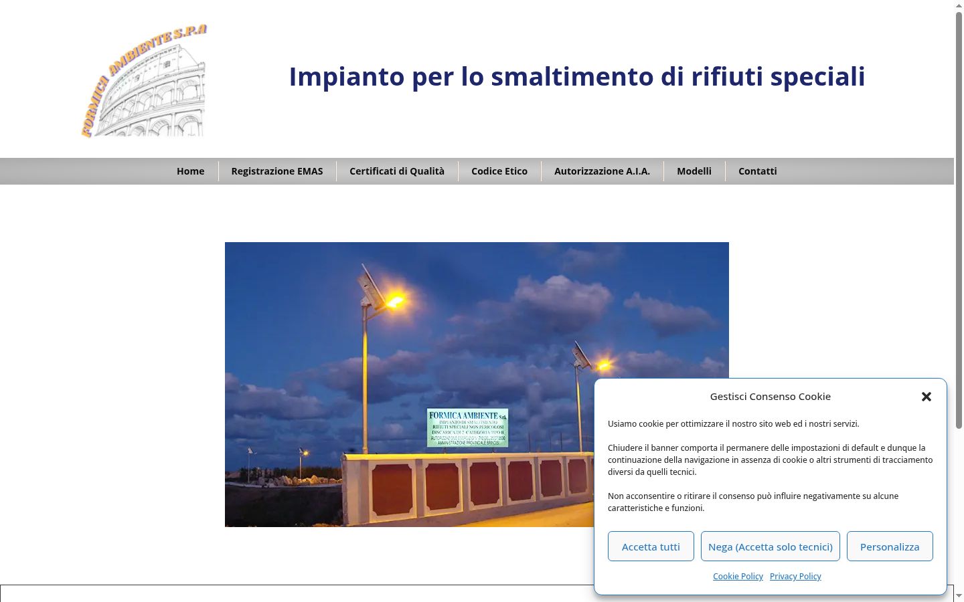Click the Formica Ambiente S.p.A. logo
Screen dimensions: 964x602
[x=144, y=80]
